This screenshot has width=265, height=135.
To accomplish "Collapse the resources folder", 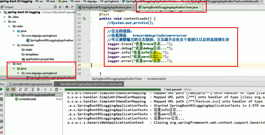I will (14, 45).
